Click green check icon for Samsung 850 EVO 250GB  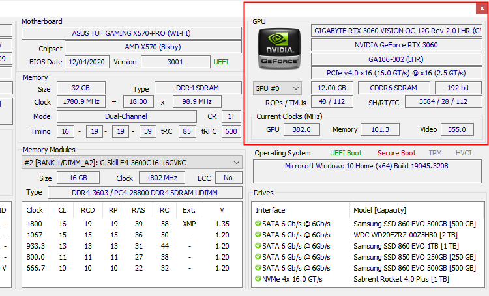[x=258, y=257]
